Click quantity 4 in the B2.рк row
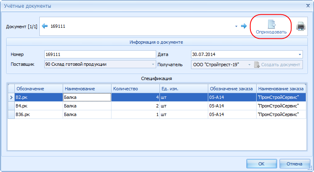Image resolution: width=314 pixels, height=172 pixels. pyautogui.click(x=135, y=97)
